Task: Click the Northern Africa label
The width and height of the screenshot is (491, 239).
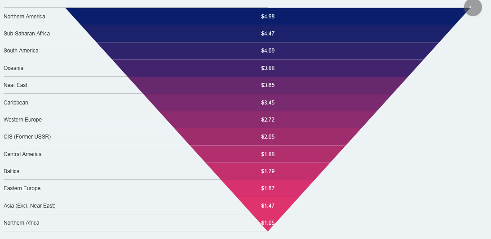Action: click(21, 223)
